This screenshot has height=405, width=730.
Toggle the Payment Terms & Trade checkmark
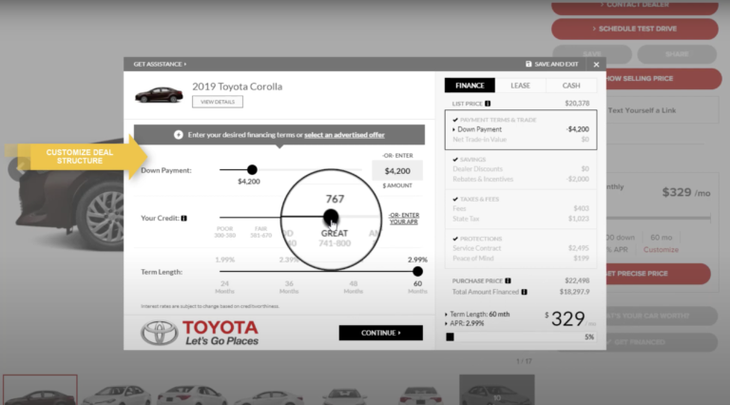tap(455, 120)
